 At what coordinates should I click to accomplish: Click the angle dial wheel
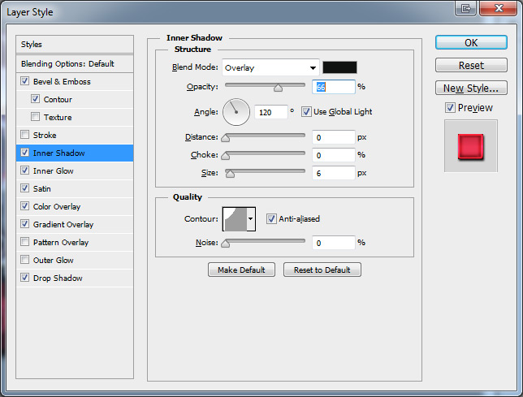point(236,111)
